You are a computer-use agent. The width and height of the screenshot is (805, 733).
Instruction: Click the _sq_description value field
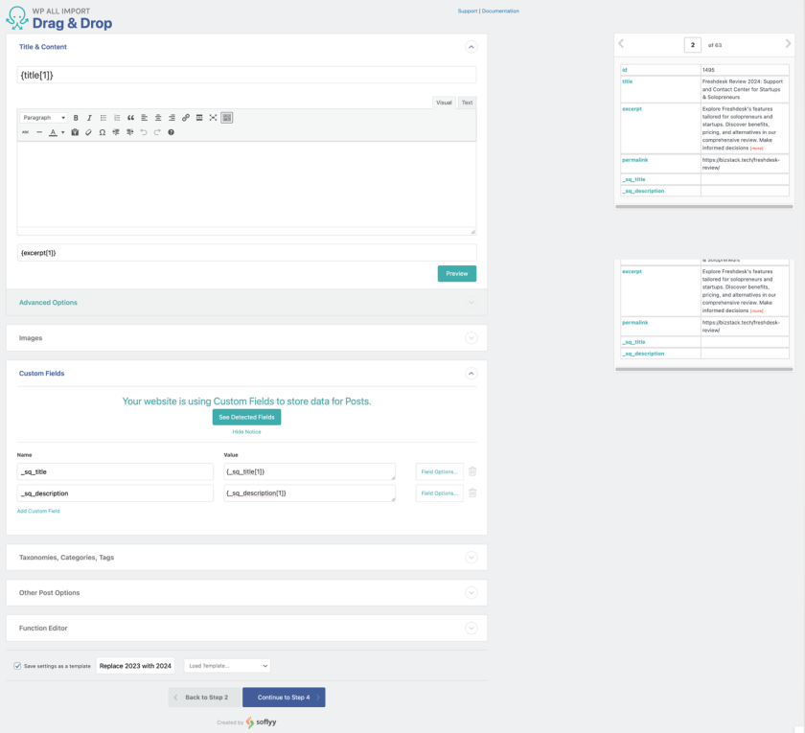pos(309,492)
